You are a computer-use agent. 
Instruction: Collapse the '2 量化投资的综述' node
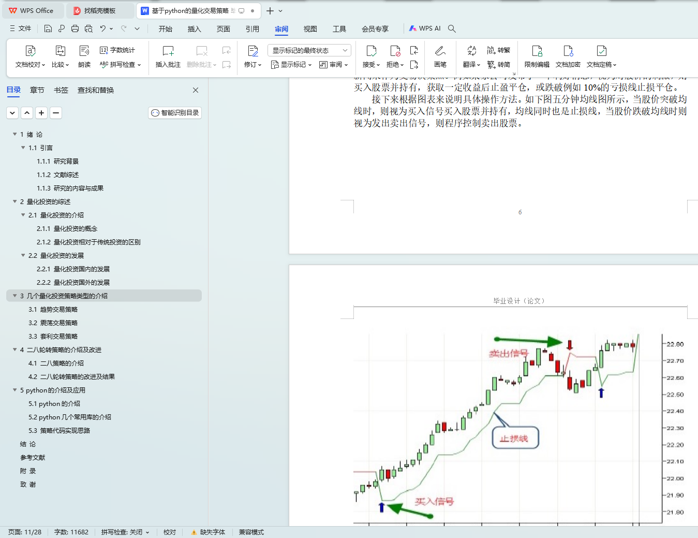[x=14, y=201]
